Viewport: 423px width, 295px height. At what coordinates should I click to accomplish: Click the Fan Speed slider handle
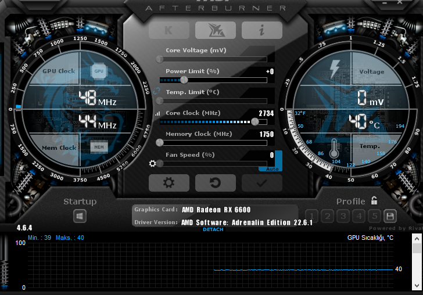[160, 163]
